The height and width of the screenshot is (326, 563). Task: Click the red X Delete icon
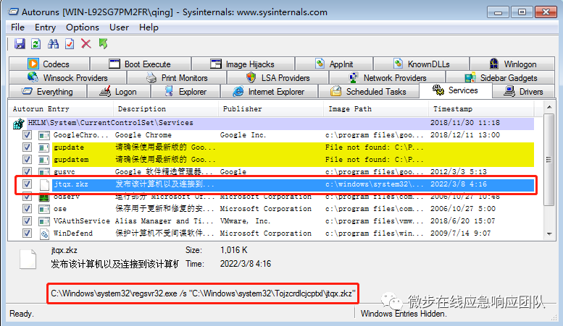[x=86, y=43]
